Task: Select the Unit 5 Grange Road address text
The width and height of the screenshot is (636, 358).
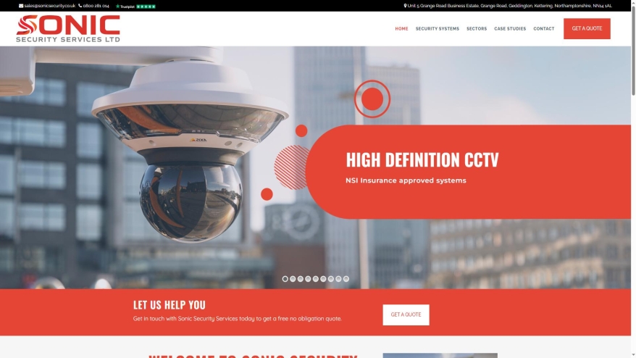Action: (x=510, y=6)
